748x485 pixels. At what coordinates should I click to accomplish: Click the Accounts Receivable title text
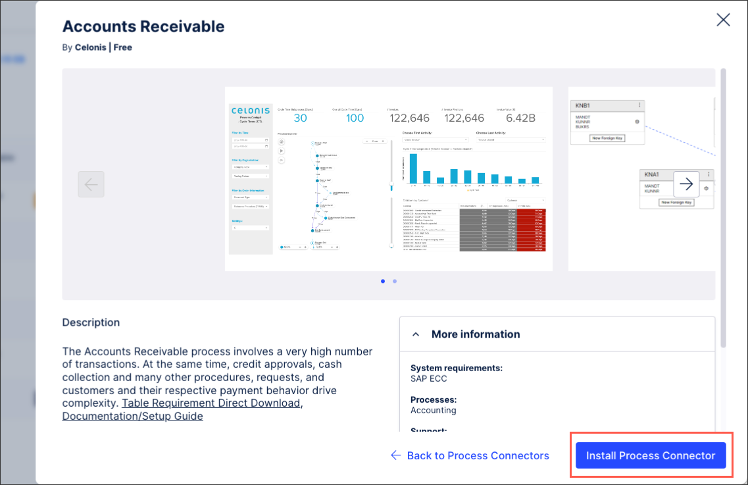pos(143,26)
